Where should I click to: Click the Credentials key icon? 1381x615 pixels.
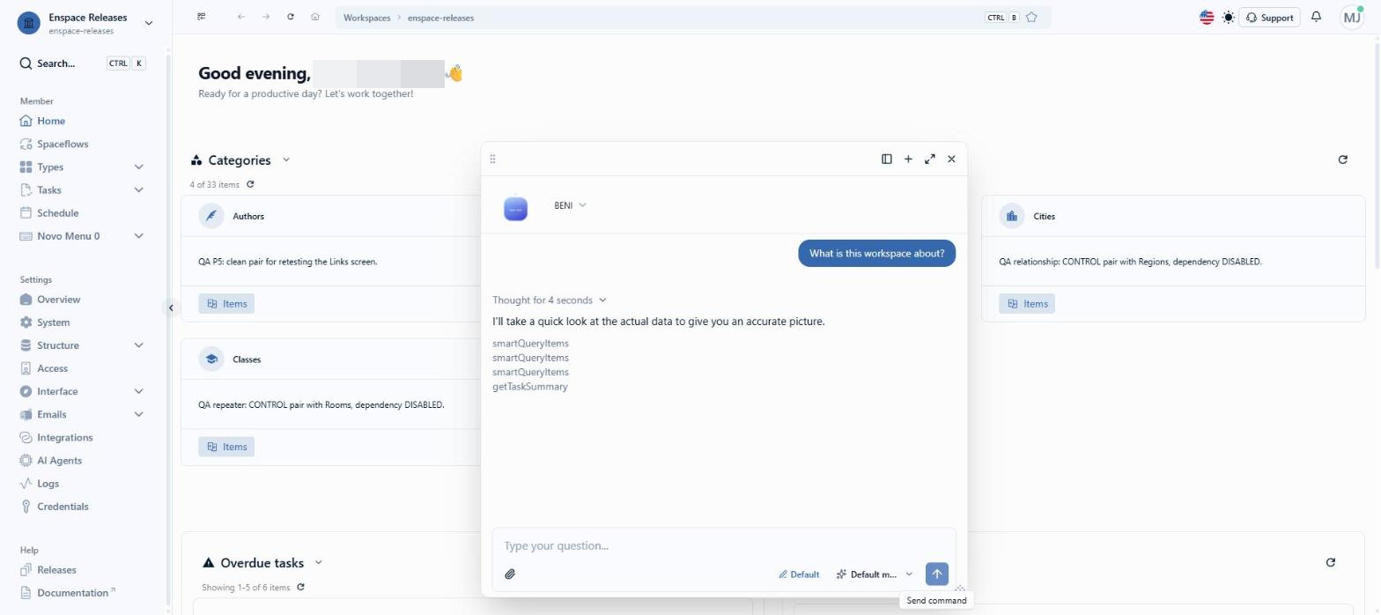click(x=26, y=506)
